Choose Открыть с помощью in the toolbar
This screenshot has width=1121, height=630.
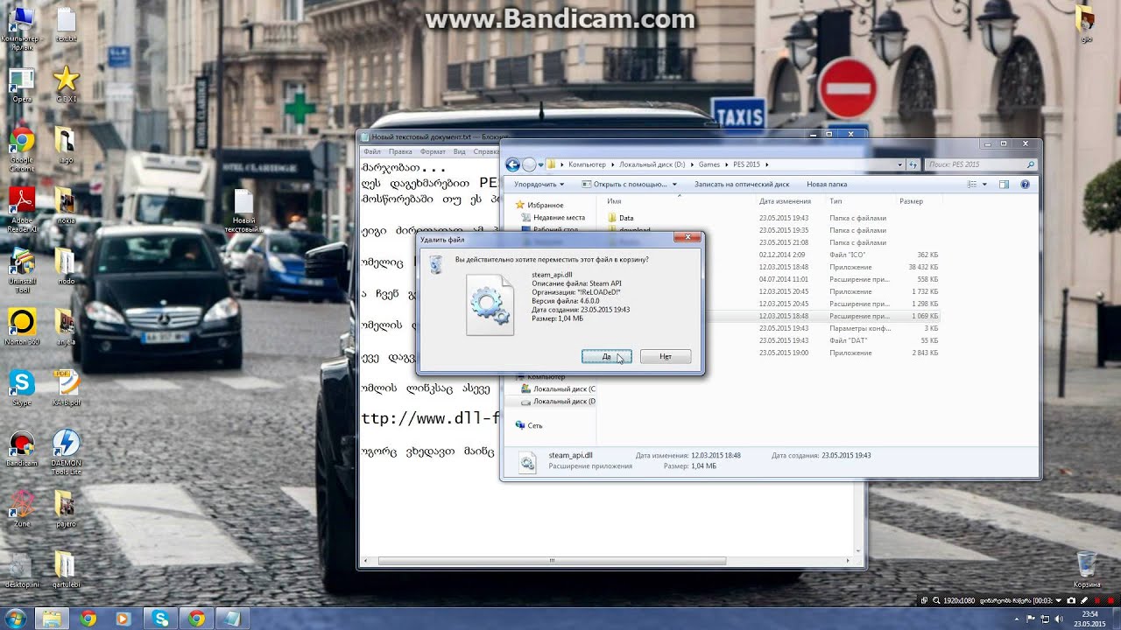tap(625, 185)
